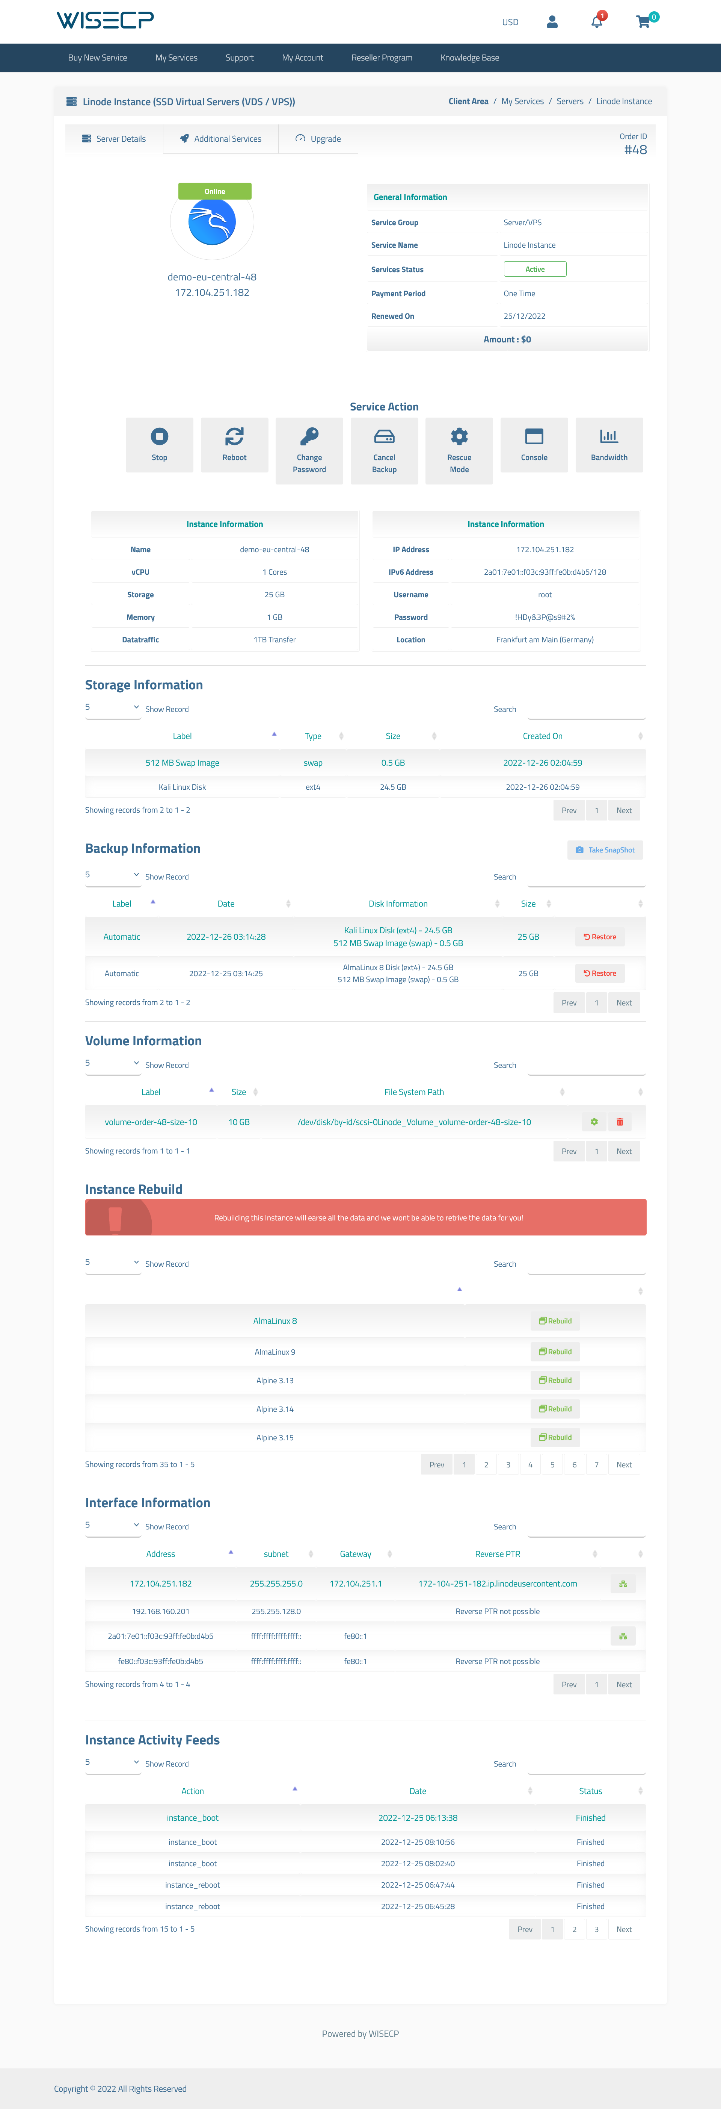Click the volume settings gear icon
721x2109 pixels.
(x=594, y=1122)
